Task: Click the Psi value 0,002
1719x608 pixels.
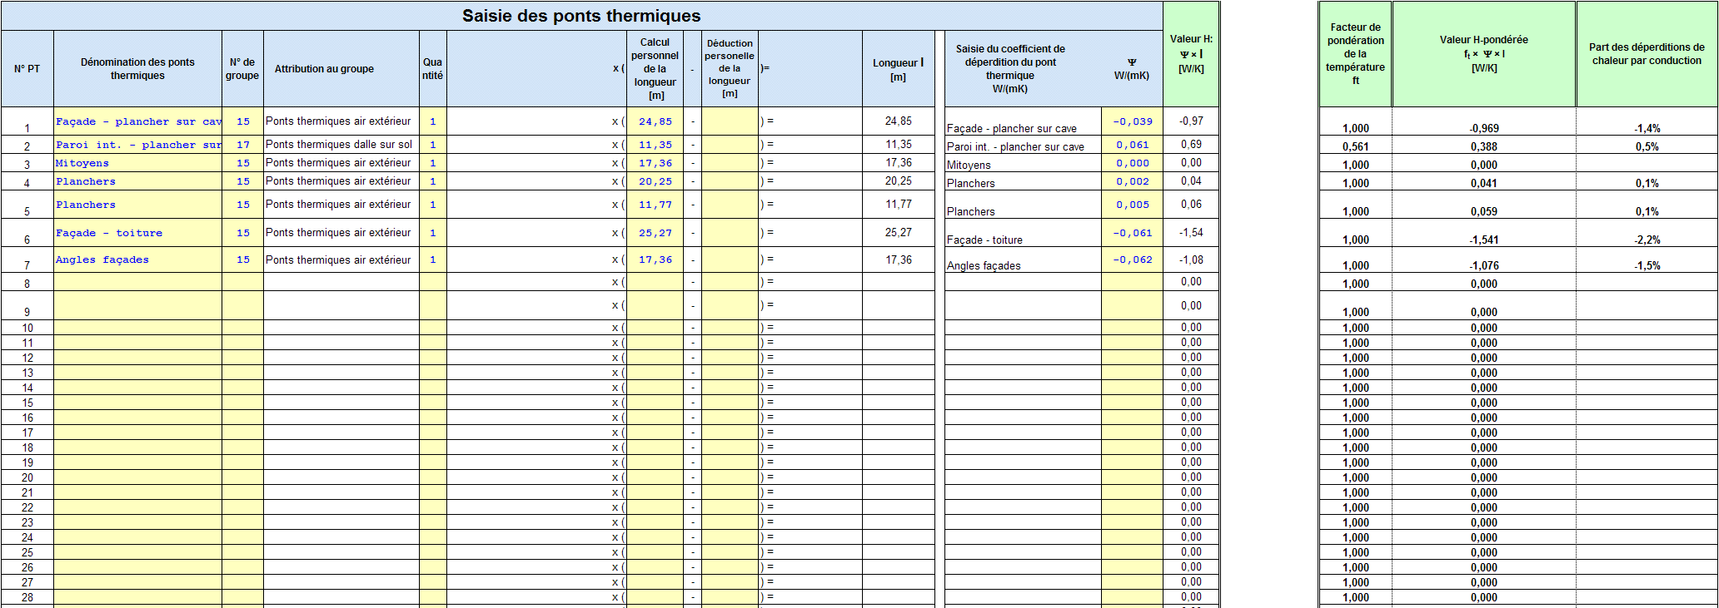Action: (1133, 181)
